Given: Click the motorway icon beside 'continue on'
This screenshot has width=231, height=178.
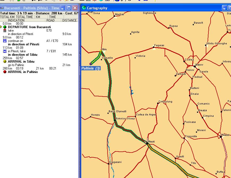Looking at the screenshot, I should [5, 41].
